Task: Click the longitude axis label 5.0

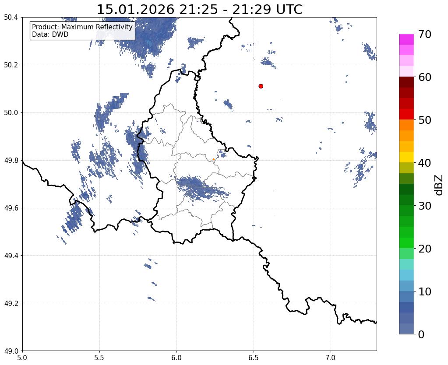Action: click(22, 358)
